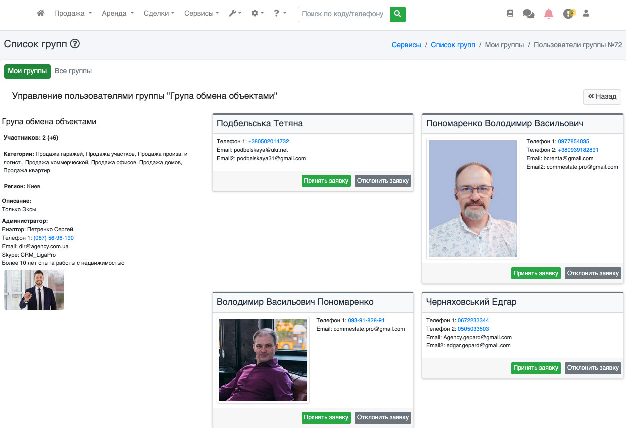This screenshot has width=626, height=428.
Task: Switch to the Все группы tab
Action: coord(73,71)
